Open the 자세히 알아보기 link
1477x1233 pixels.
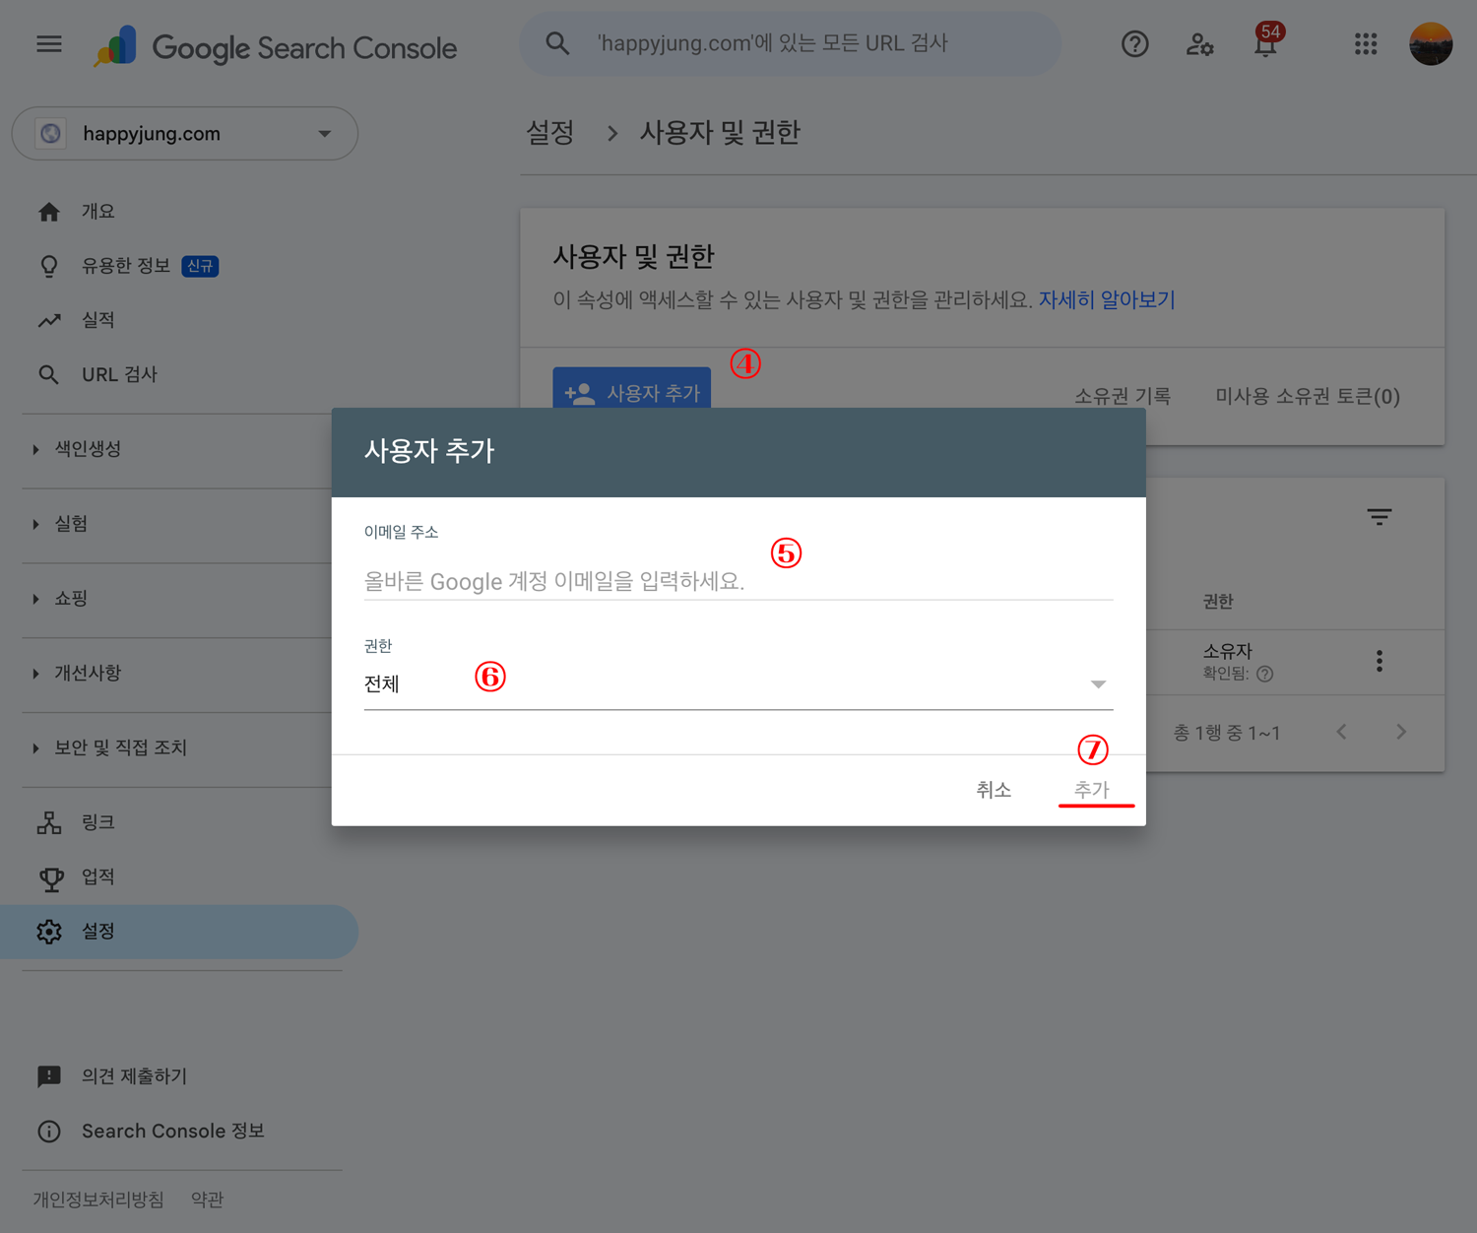[x=1107, y=299]
